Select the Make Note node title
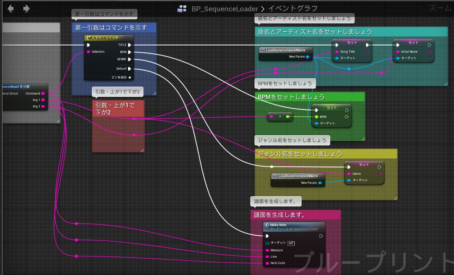The height and width of the screenshot is (275, 454). click(278, 225)
